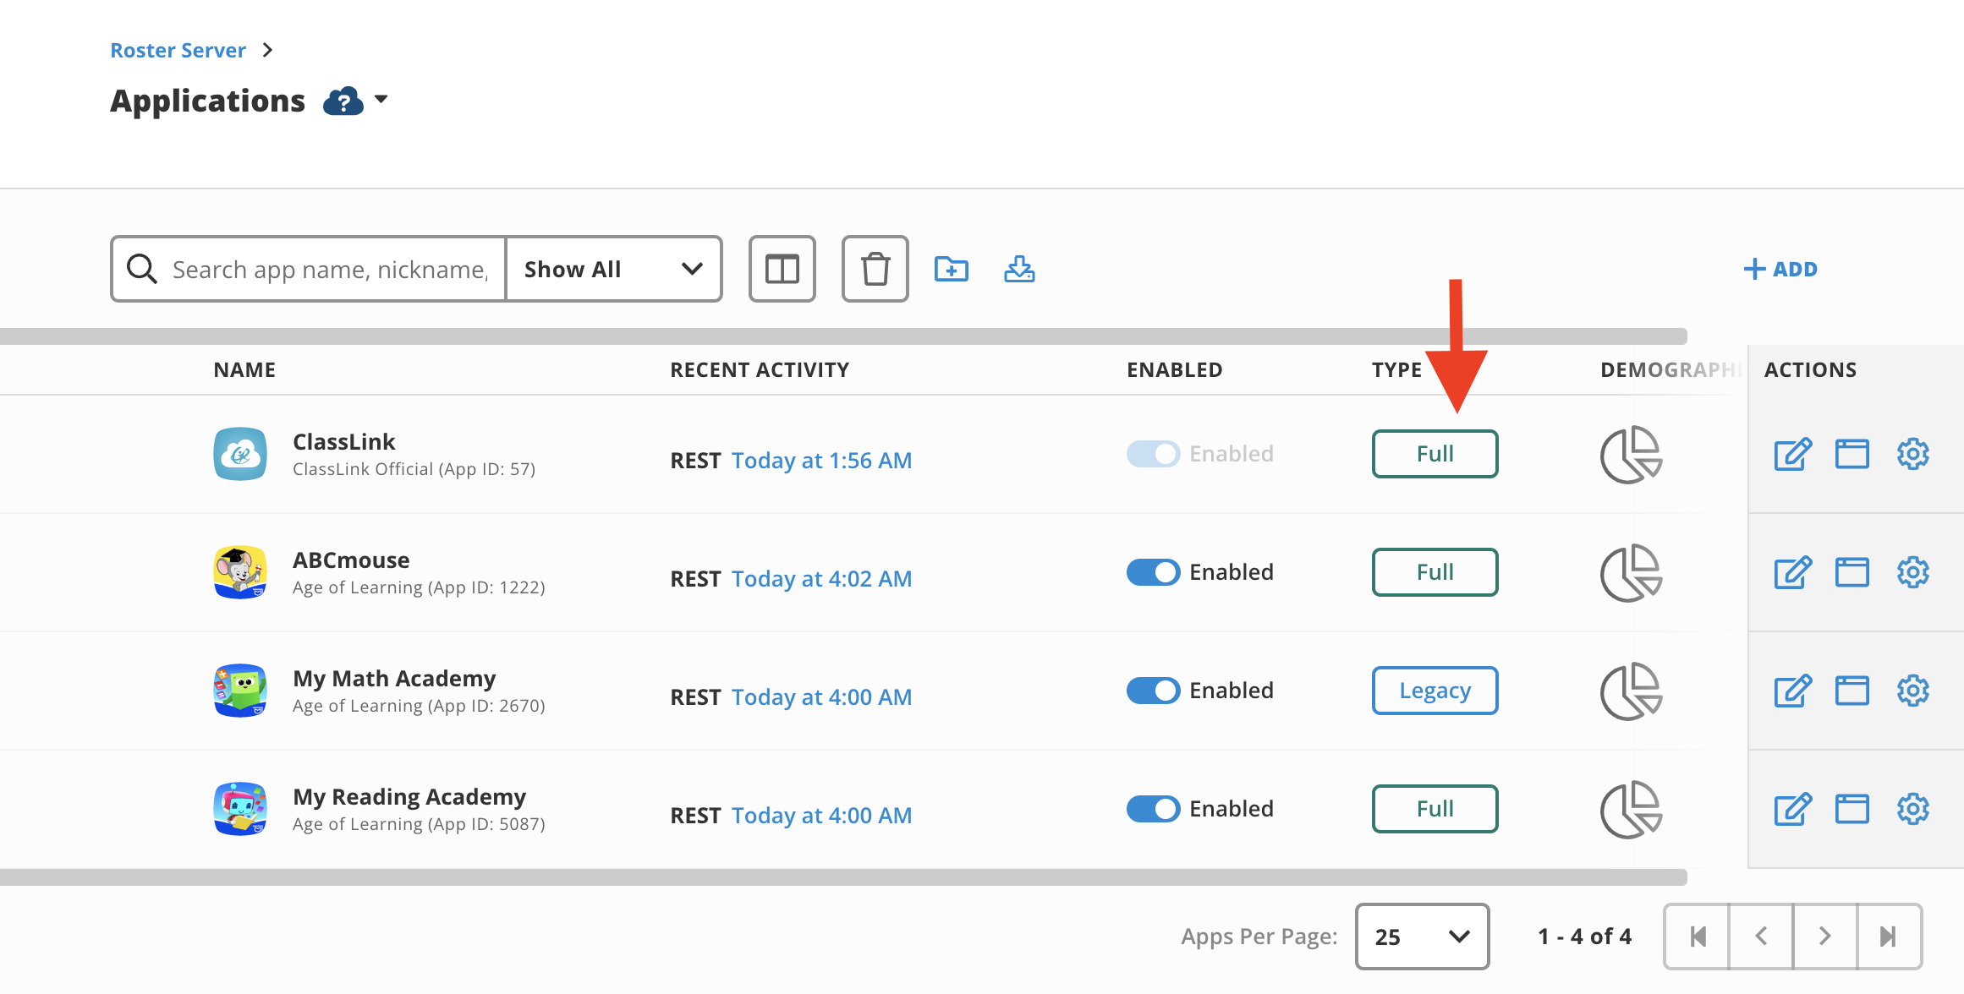Open the cloud help icon beside Applications
Viewport: 1964px width, 994px height.
[x=343, y=101]
